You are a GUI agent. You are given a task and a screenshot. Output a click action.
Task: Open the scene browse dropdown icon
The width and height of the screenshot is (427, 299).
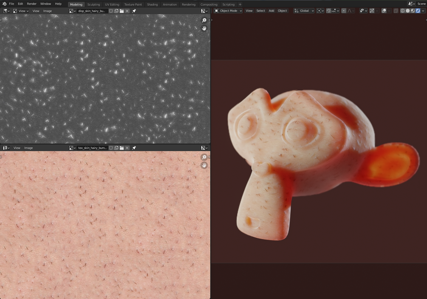tap(411, 4)
